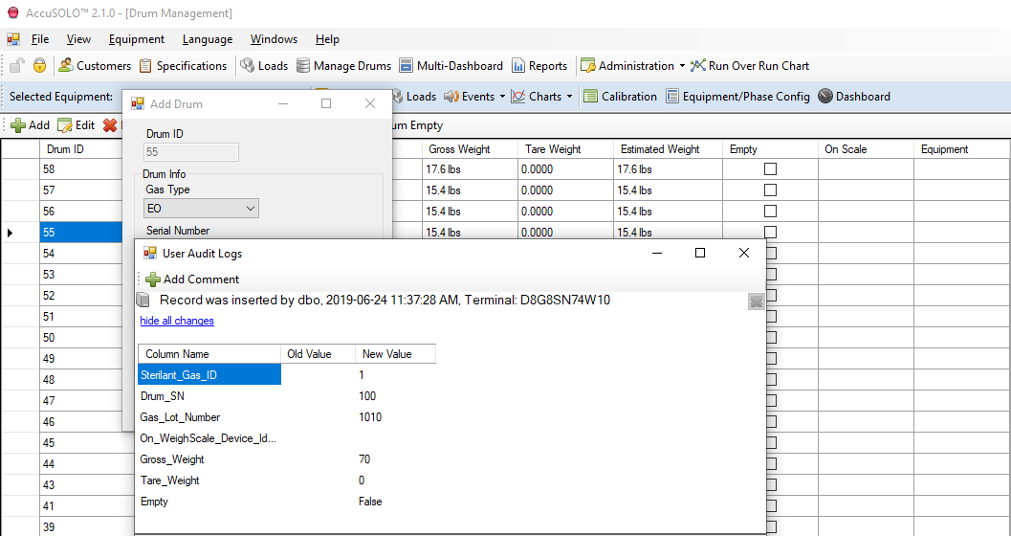This screenshot has height=536, width=1011.
Task: Open the Language menu
Action: click(x=207, y=39)
